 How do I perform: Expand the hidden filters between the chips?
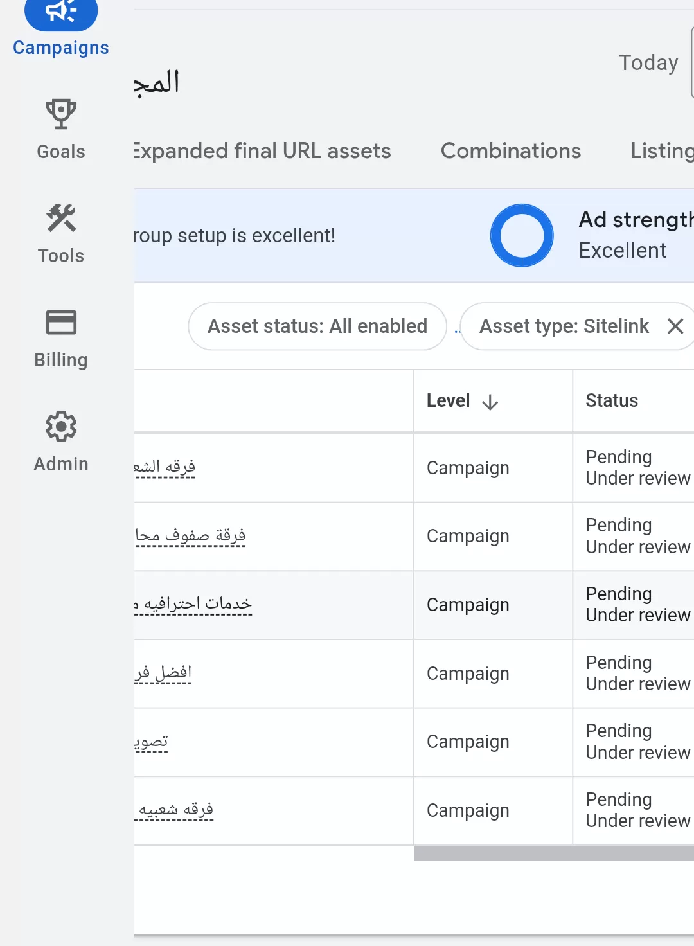[x=458, y=326]
